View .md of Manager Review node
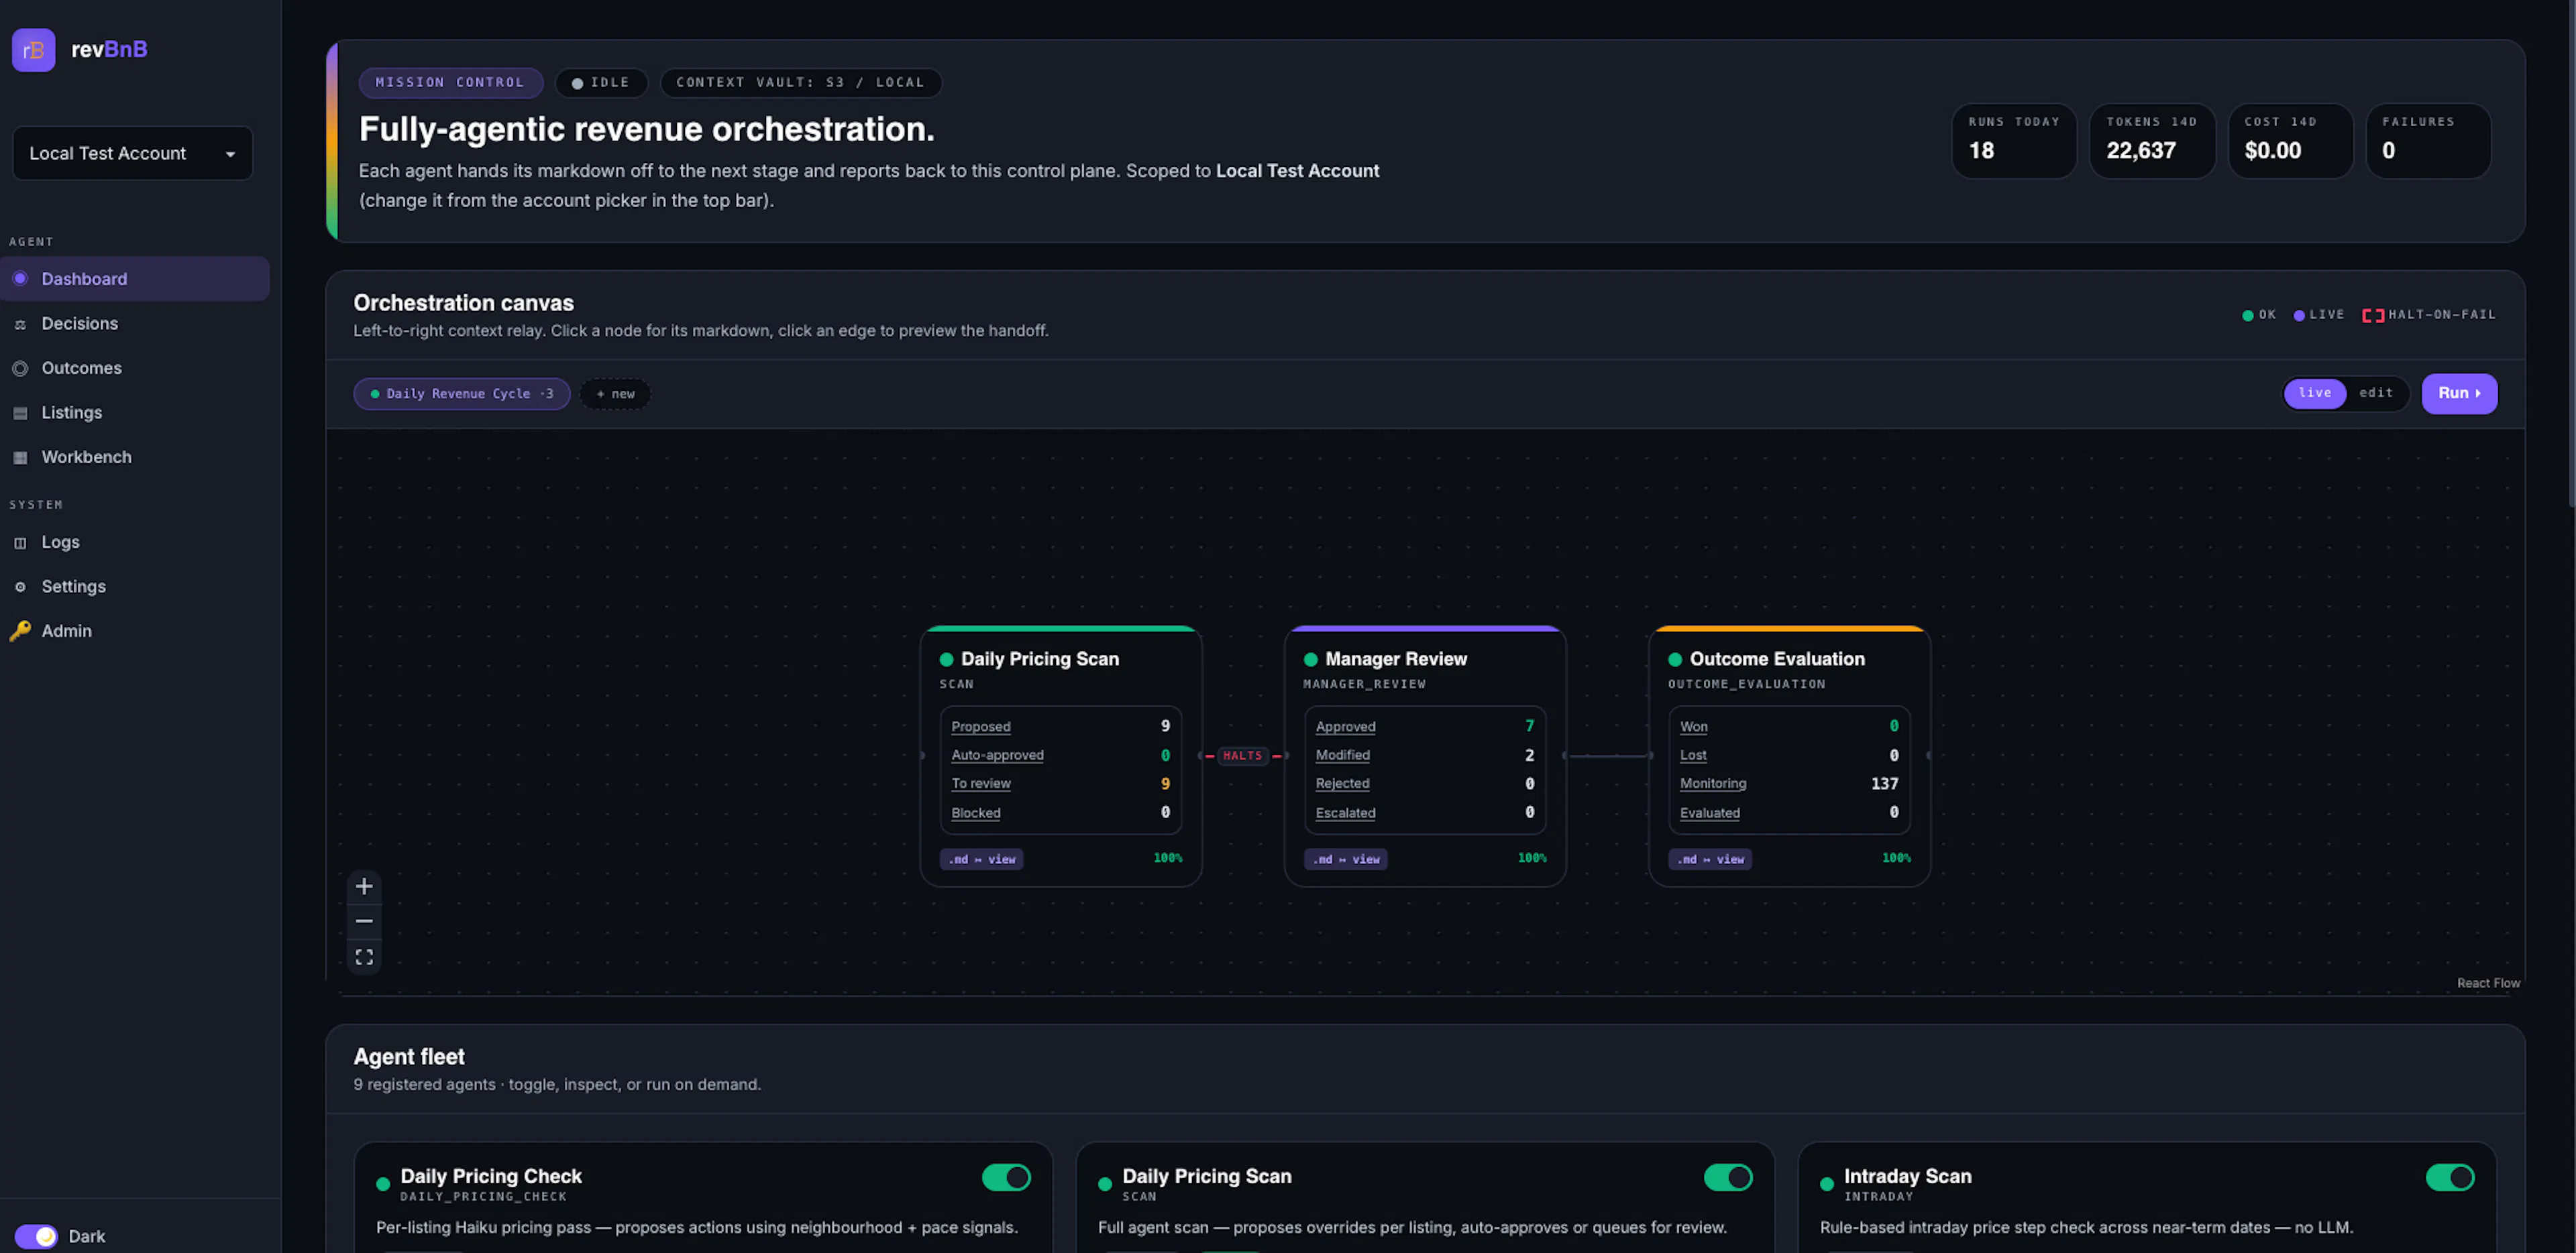The height and width of the screenshot is (1253, 2576). tap(1346, 859)
